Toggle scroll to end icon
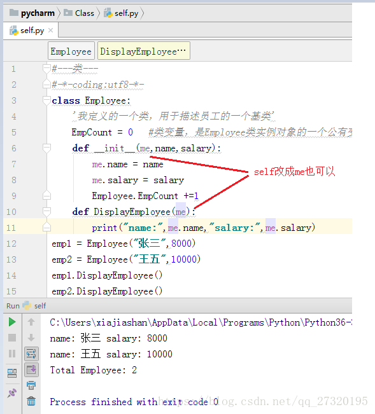375x414 pixels. point(31,369)
